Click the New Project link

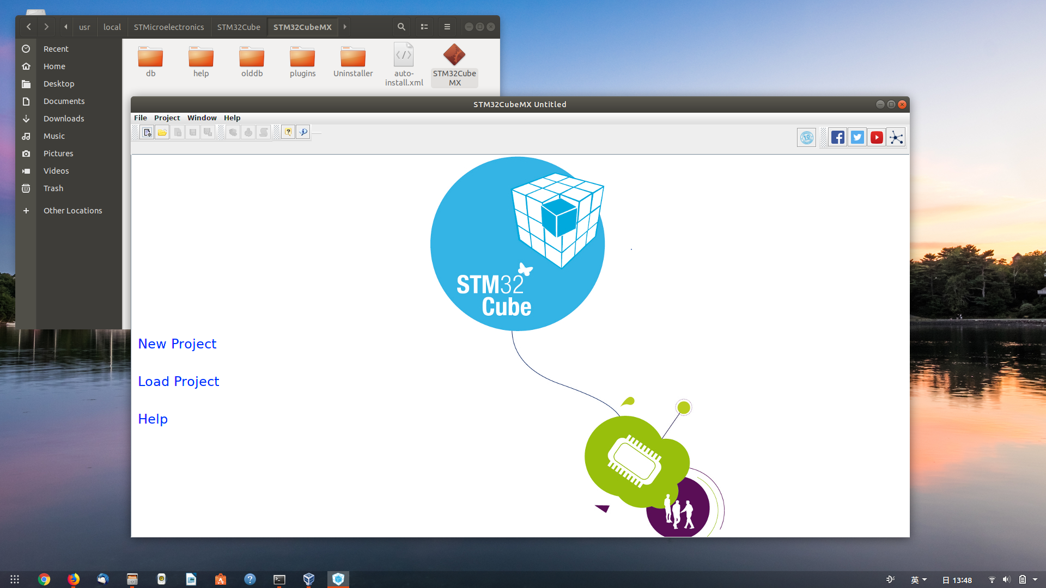click(177, 344)
